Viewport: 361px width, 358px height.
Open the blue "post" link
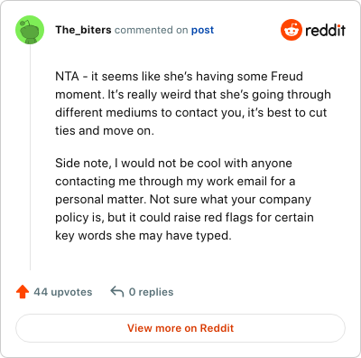202,30
